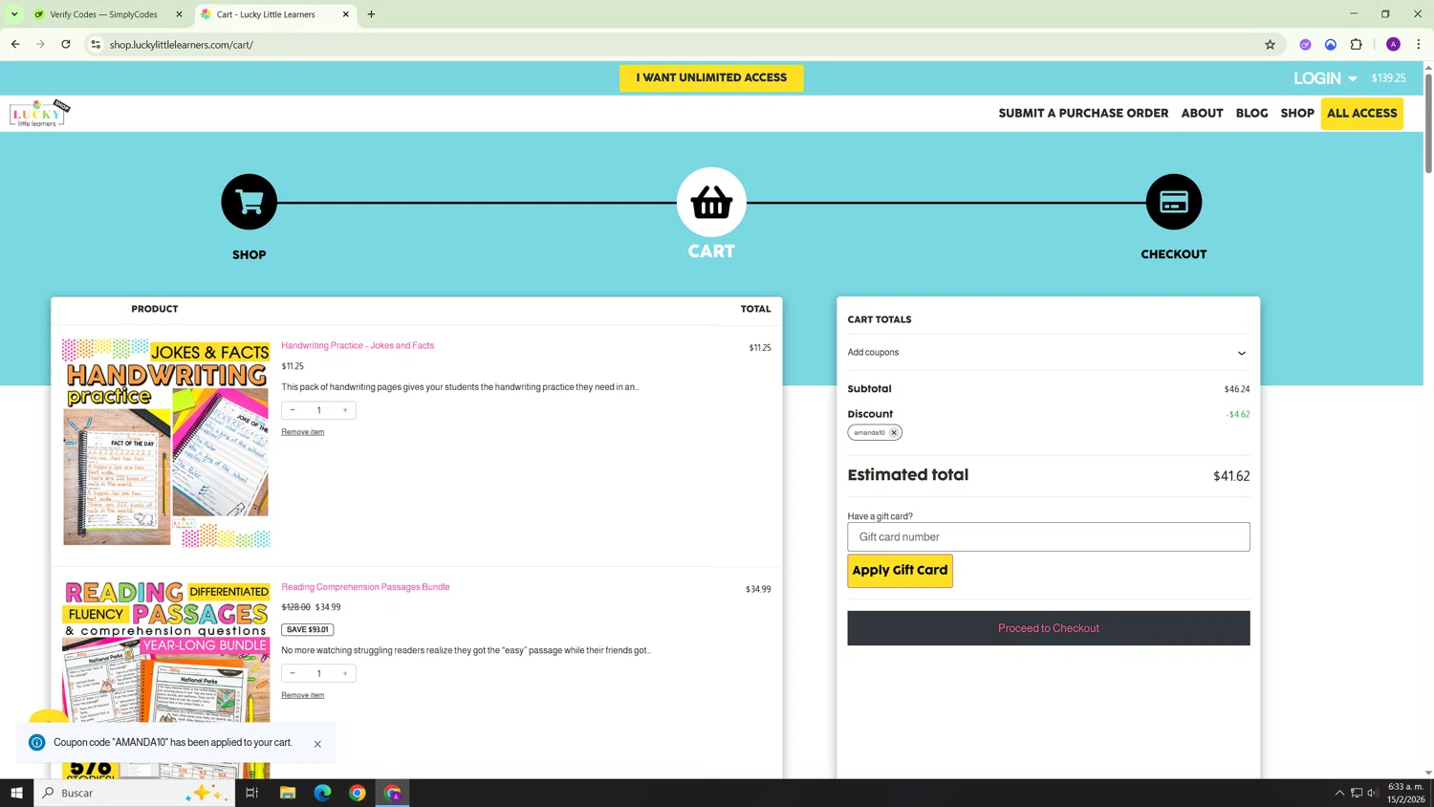Remove the Handwriting Practice item
The width and height of the screenshot is (1434, 807).
click(303, 432)
